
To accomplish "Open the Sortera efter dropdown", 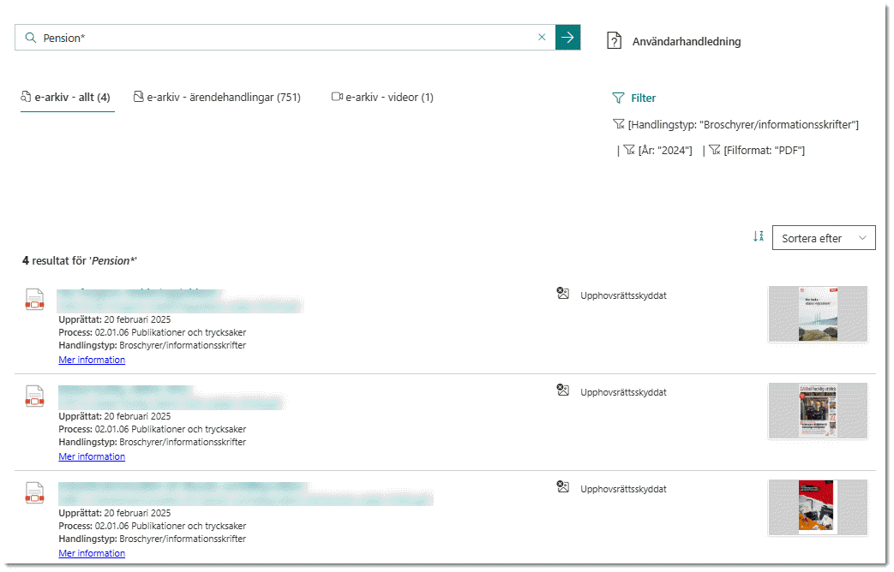I will [x=824, y=237].
